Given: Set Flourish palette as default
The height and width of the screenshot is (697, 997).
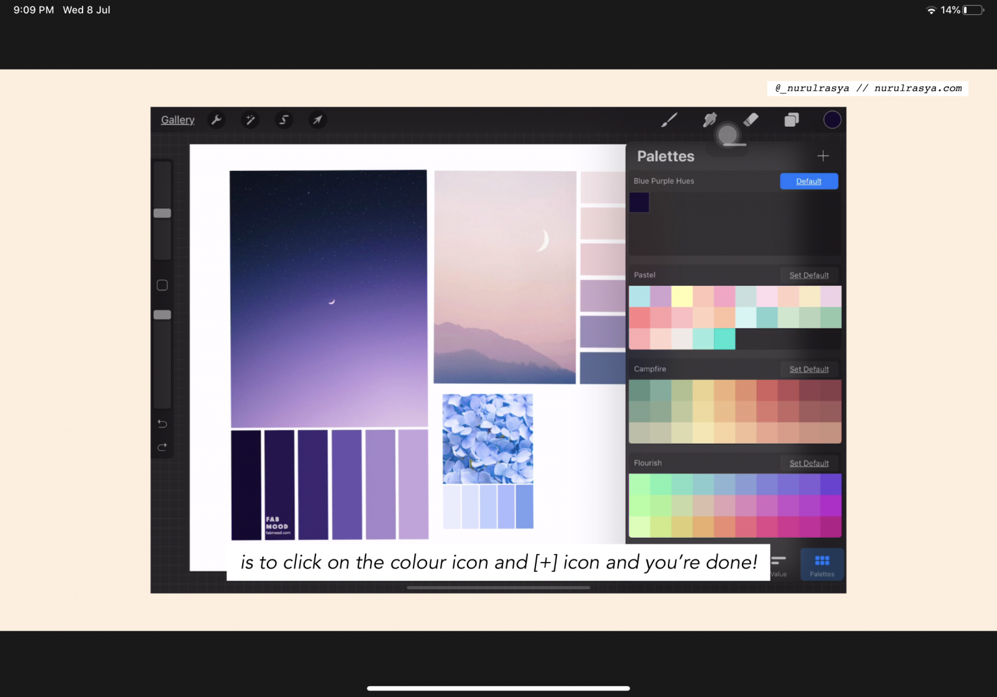Looking at the screenshot, I should pyautogui.click(x=809, y=463).
